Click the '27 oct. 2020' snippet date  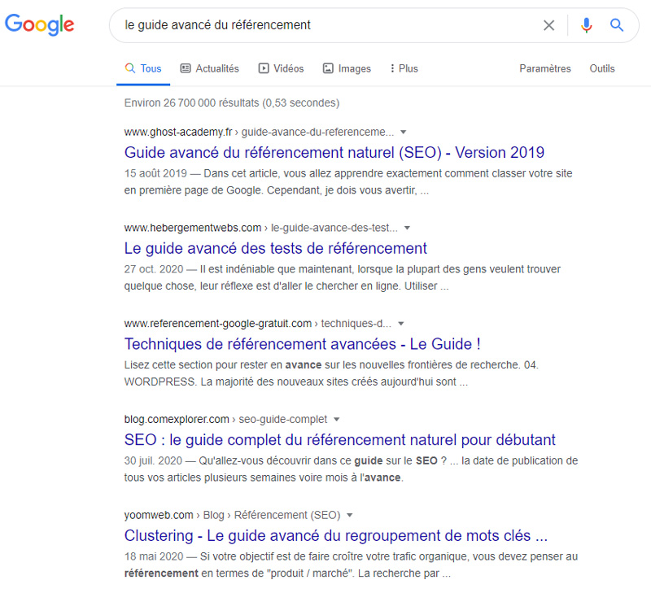point(154,269)
